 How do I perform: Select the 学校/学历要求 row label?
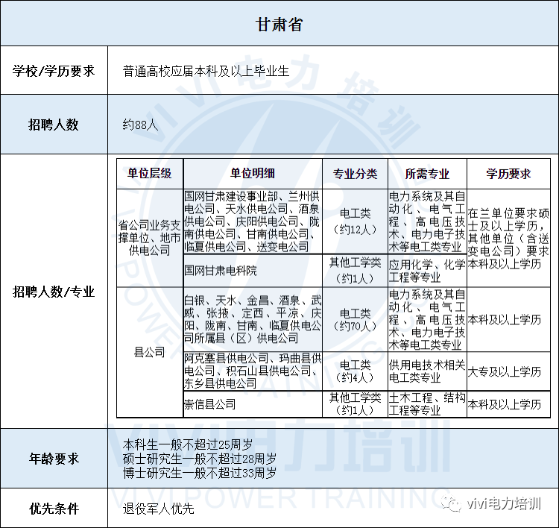(x=54, y=70)
